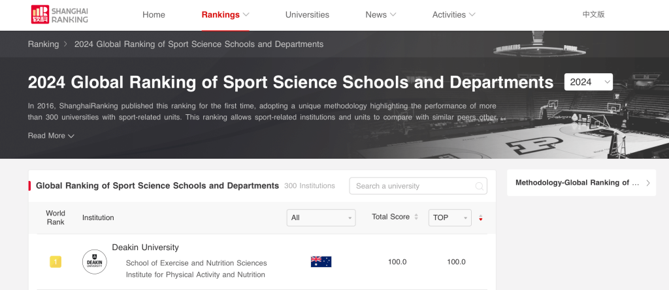
Task: Click the Search a university field
Action: click(418, 186)
